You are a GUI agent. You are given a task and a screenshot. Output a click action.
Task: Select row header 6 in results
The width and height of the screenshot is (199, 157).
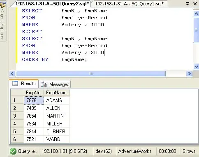[x=17, y=139]
